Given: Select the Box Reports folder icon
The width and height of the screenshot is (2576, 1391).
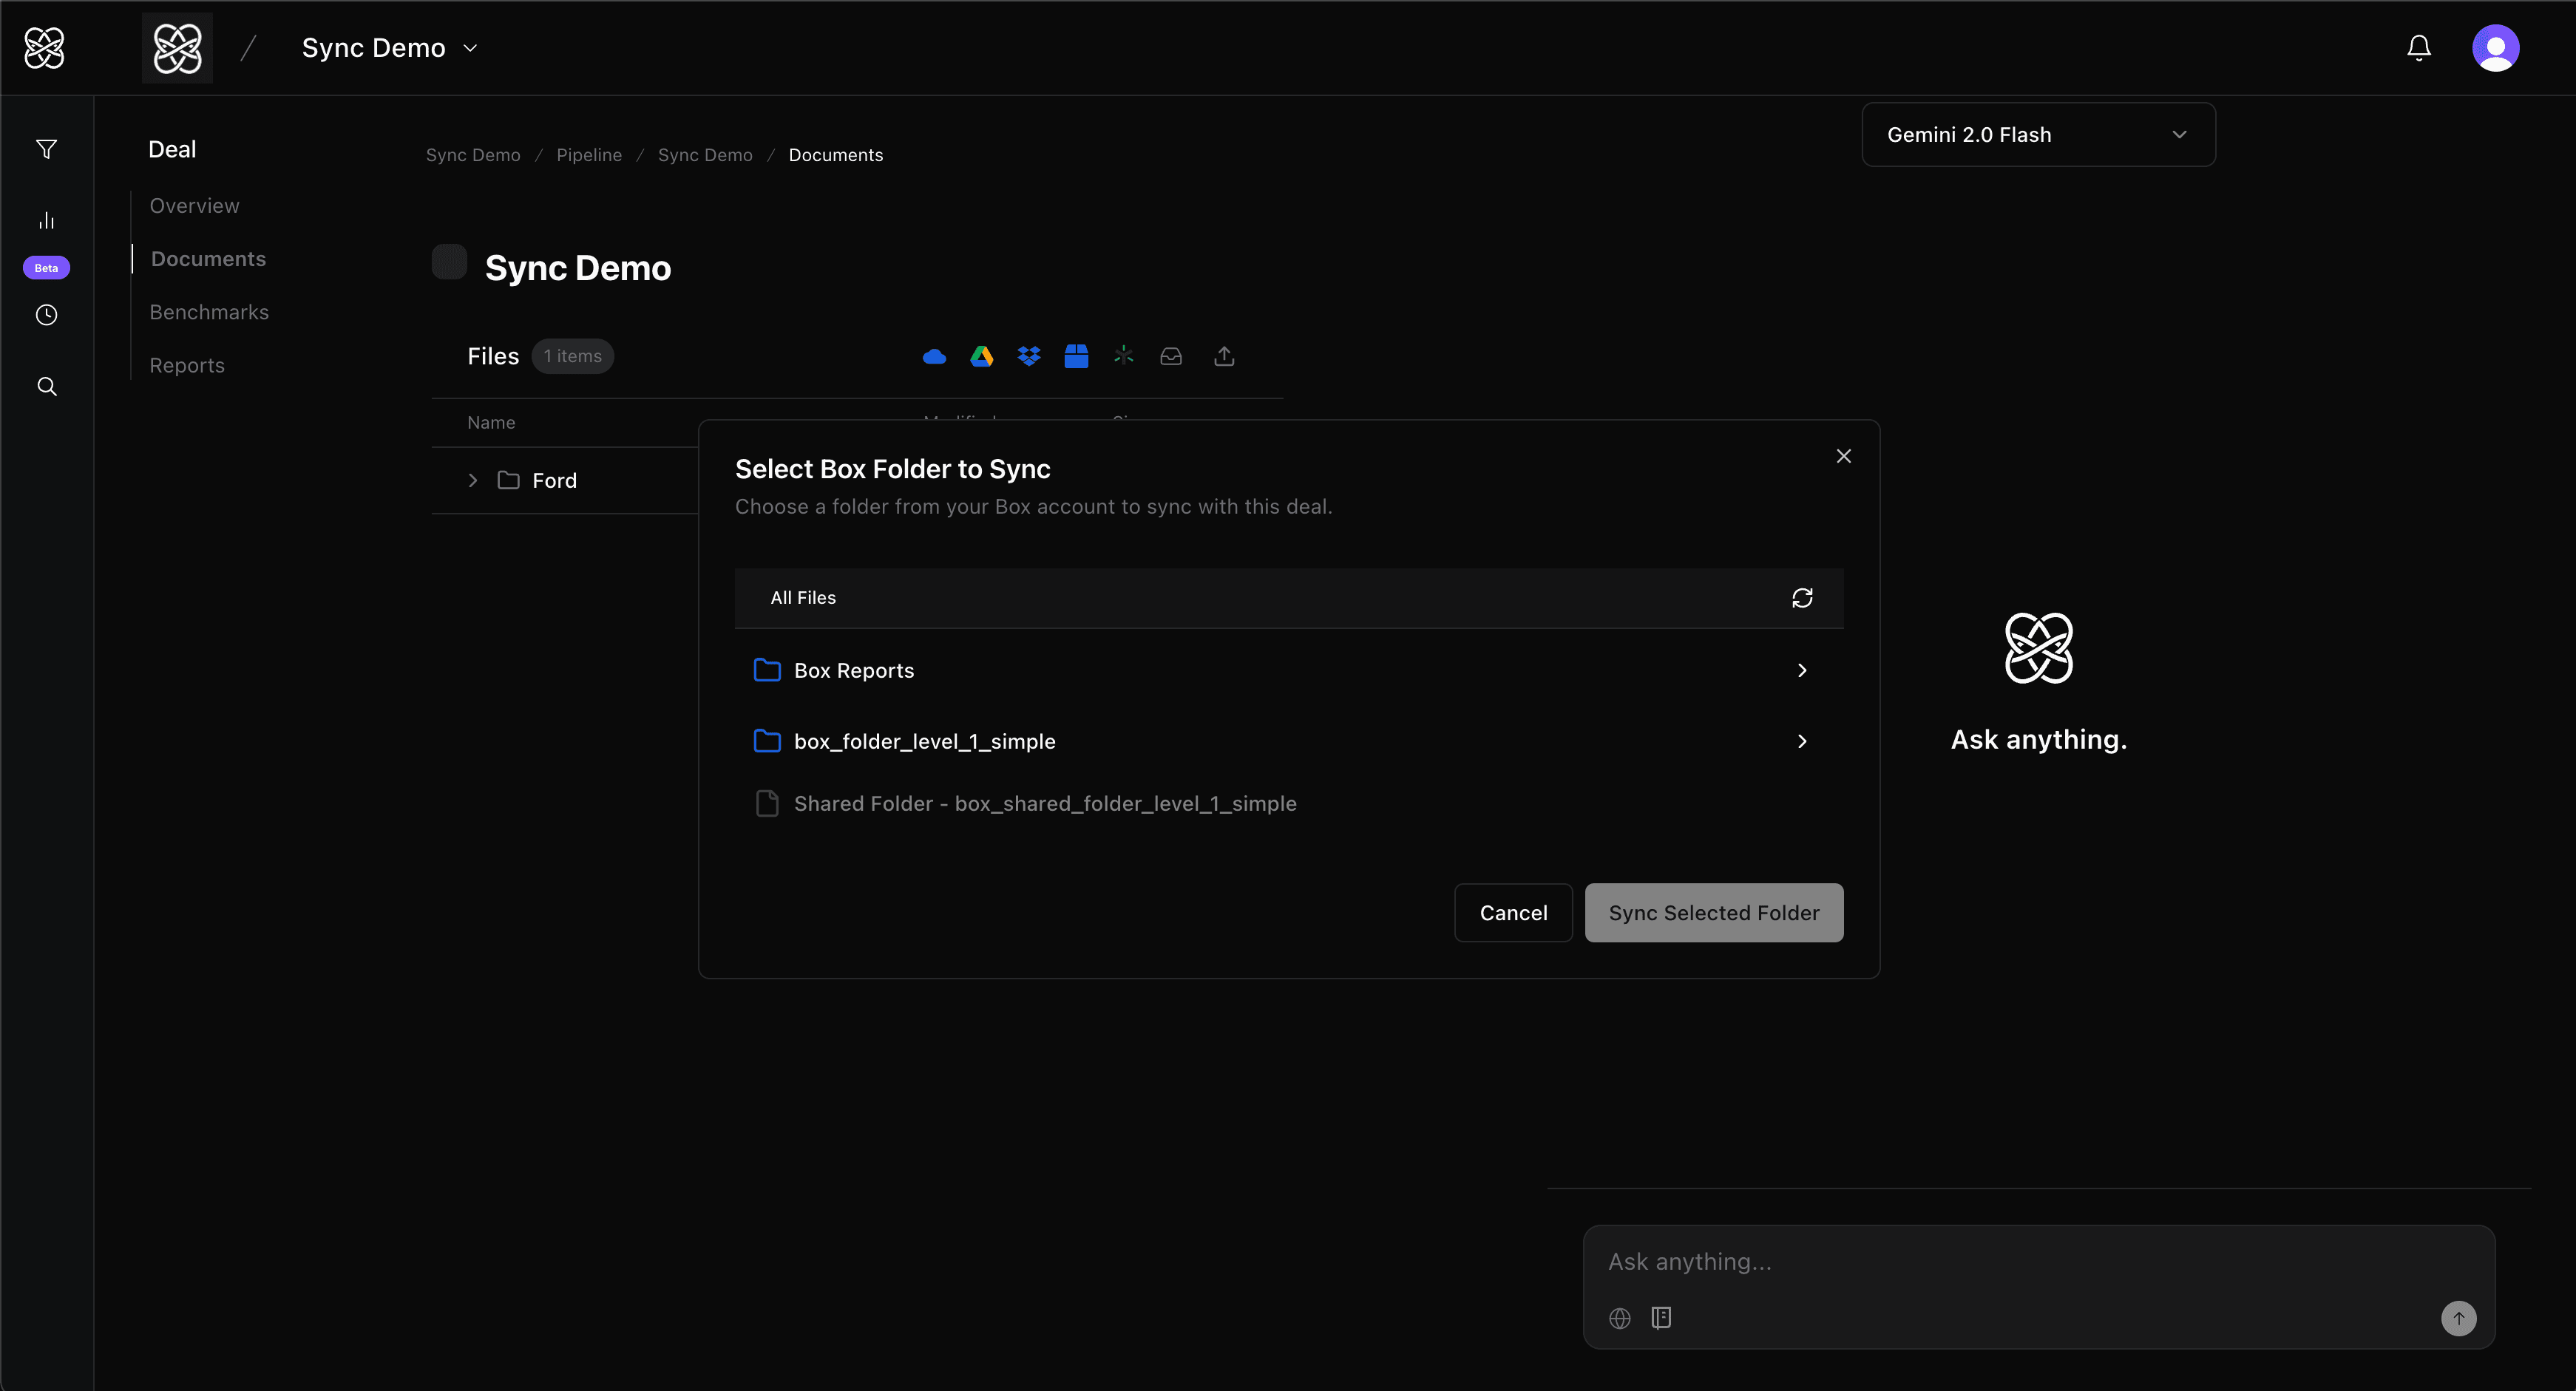Looking at the screenshot, I should coord(767,670).
